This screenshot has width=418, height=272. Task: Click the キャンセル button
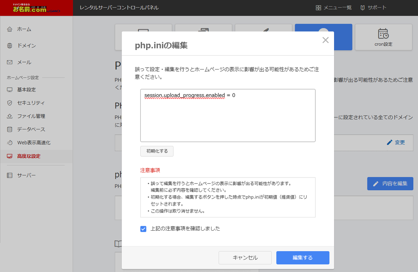coord(245,258)
